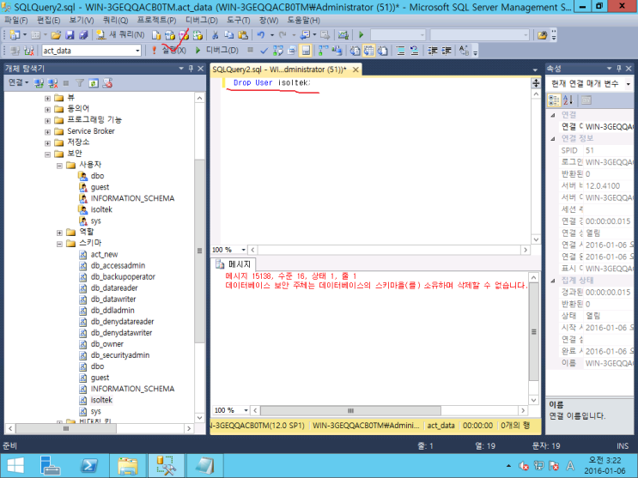This screenshot has height=478, width=638.
Task: Click the green Start arrow in top toolbar
Action: [x=361, y=35]
